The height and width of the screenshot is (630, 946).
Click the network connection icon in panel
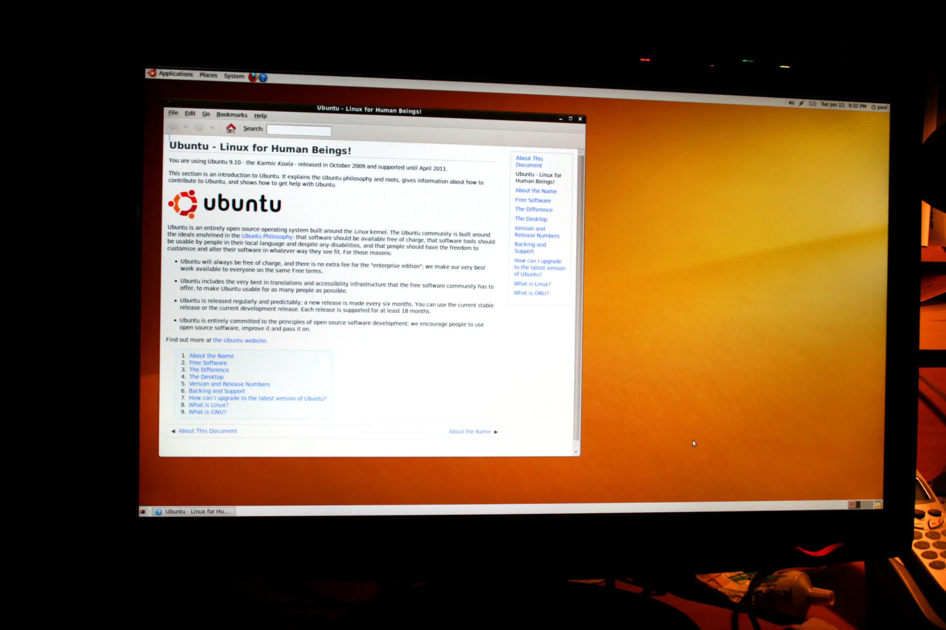801,104
